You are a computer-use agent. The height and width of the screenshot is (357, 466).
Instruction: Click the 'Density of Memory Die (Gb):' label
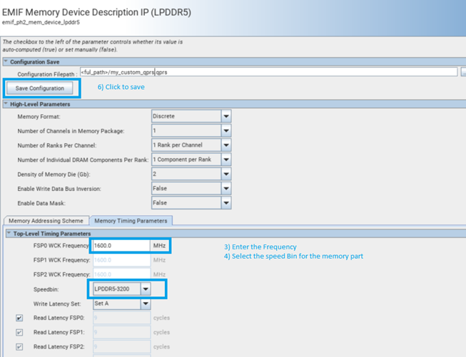(54, 175)
